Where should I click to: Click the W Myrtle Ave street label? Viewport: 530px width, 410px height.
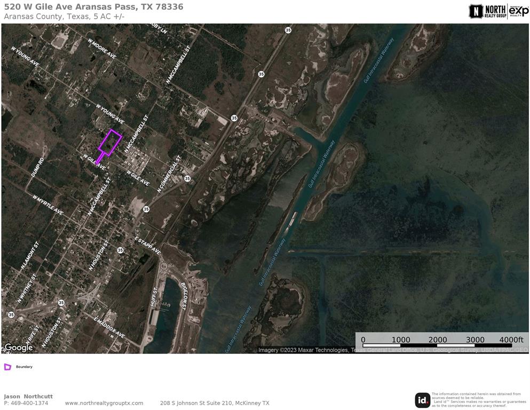coord(48,205)
